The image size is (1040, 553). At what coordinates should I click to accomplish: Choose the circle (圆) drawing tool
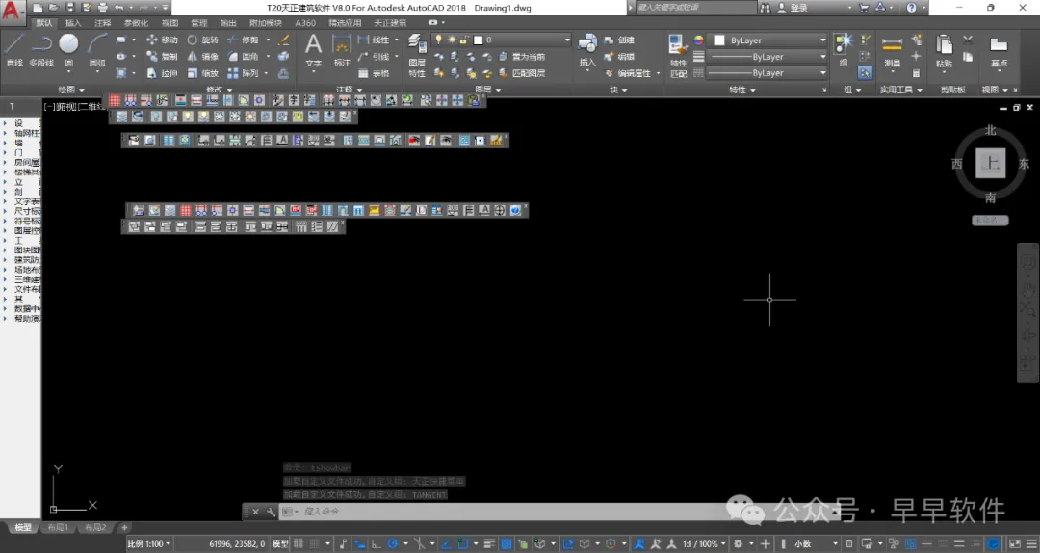[69, 50]
